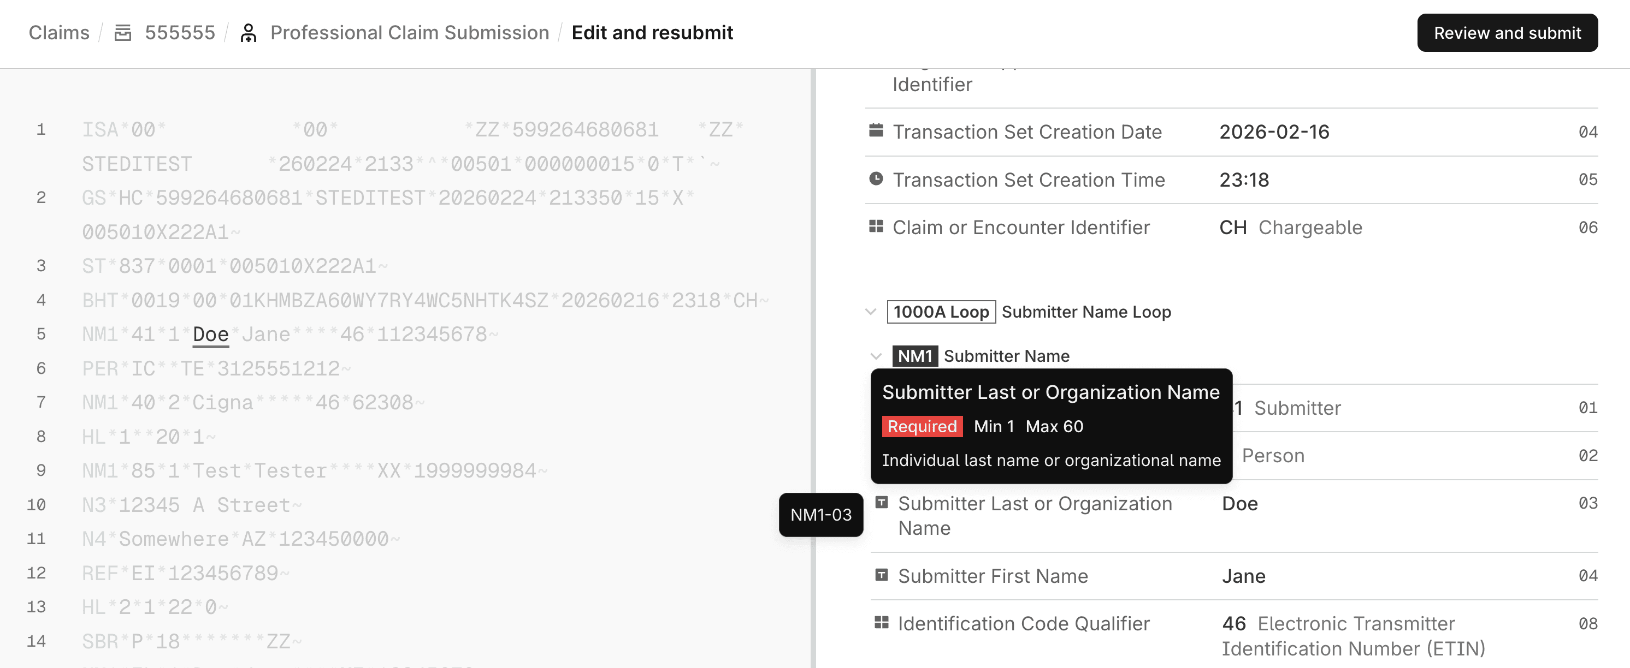
Task: Select the Transaction Set Creation Date value 2026-02-16
Action: [1274, 132]
